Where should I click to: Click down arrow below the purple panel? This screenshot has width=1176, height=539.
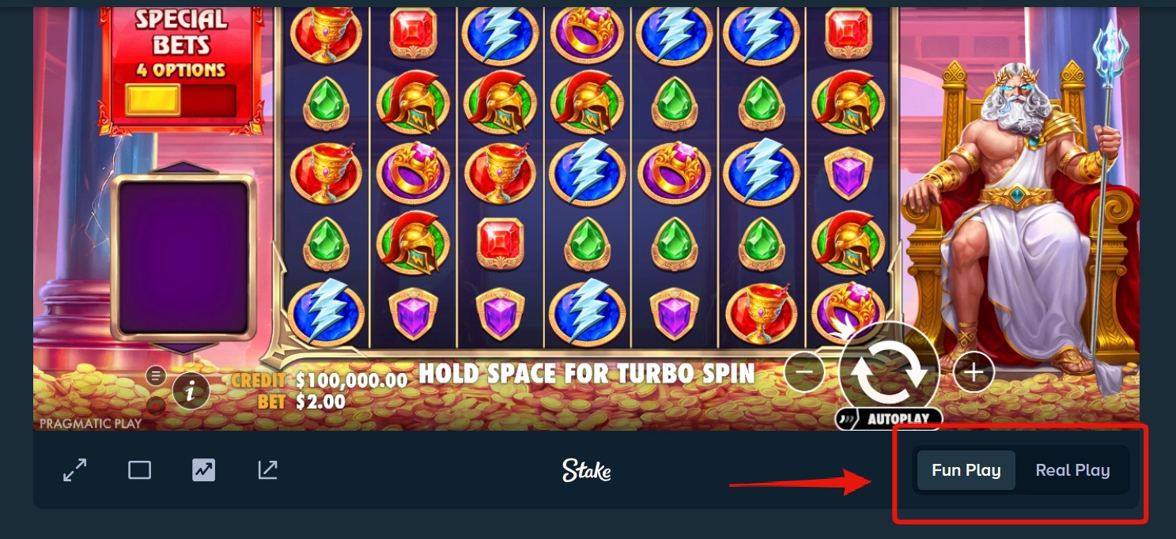point(183,348)
